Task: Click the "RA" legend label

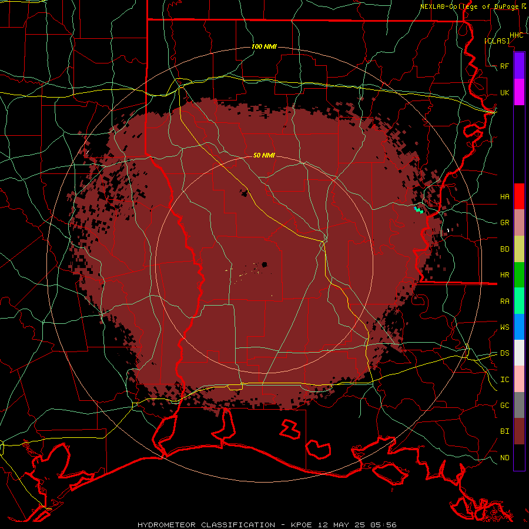Action: (504, 302)
